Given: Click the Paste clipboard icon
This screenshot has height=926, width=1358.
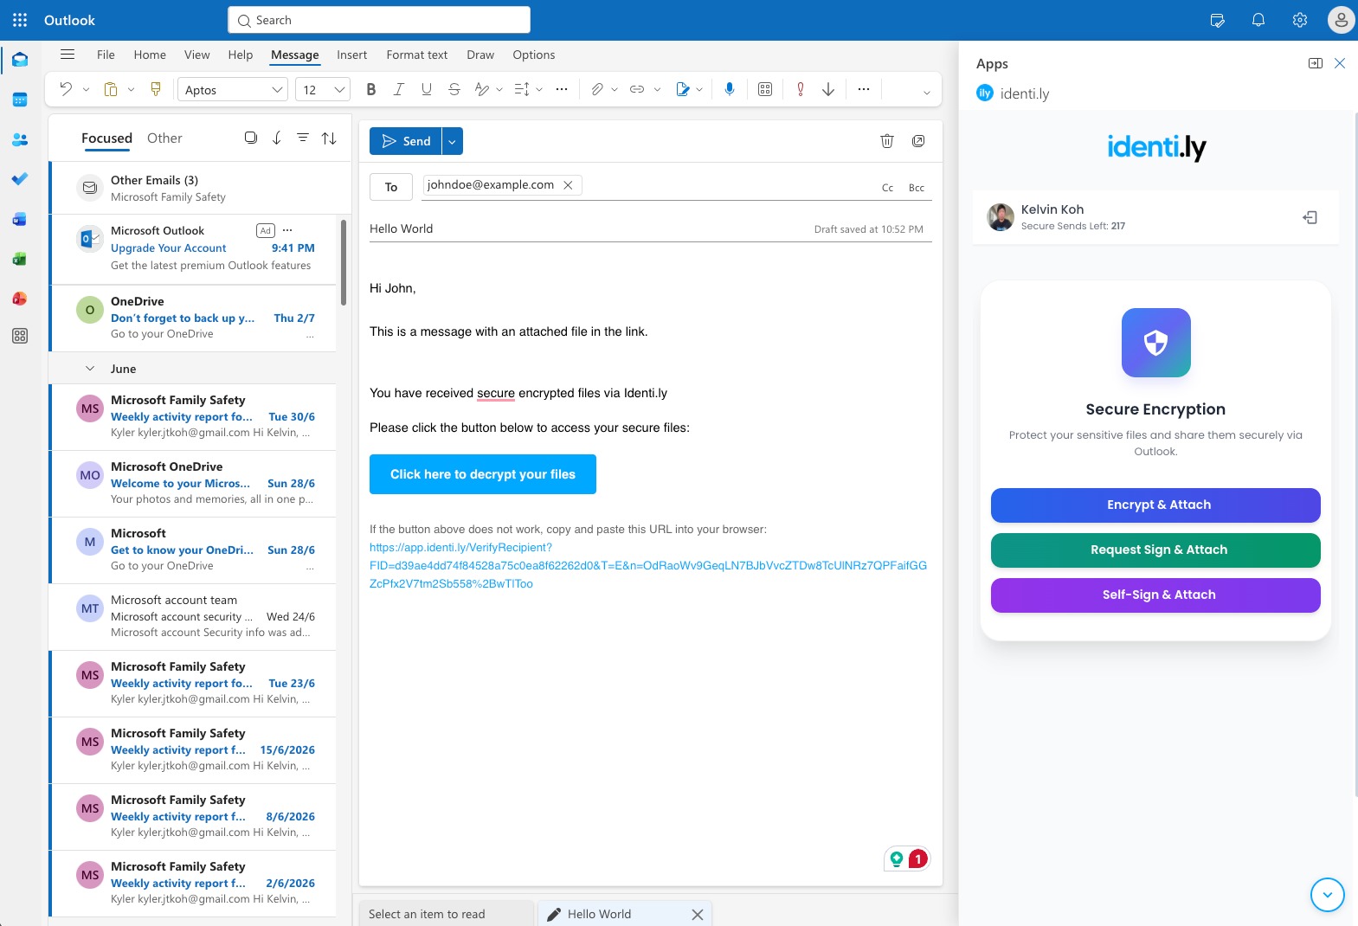Looking at the screenshot, I should point(111,89).
